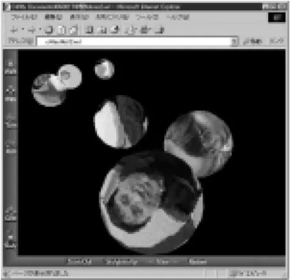Click the Go button beside the address bar
The image size is (293, 280).
(253, 41)
